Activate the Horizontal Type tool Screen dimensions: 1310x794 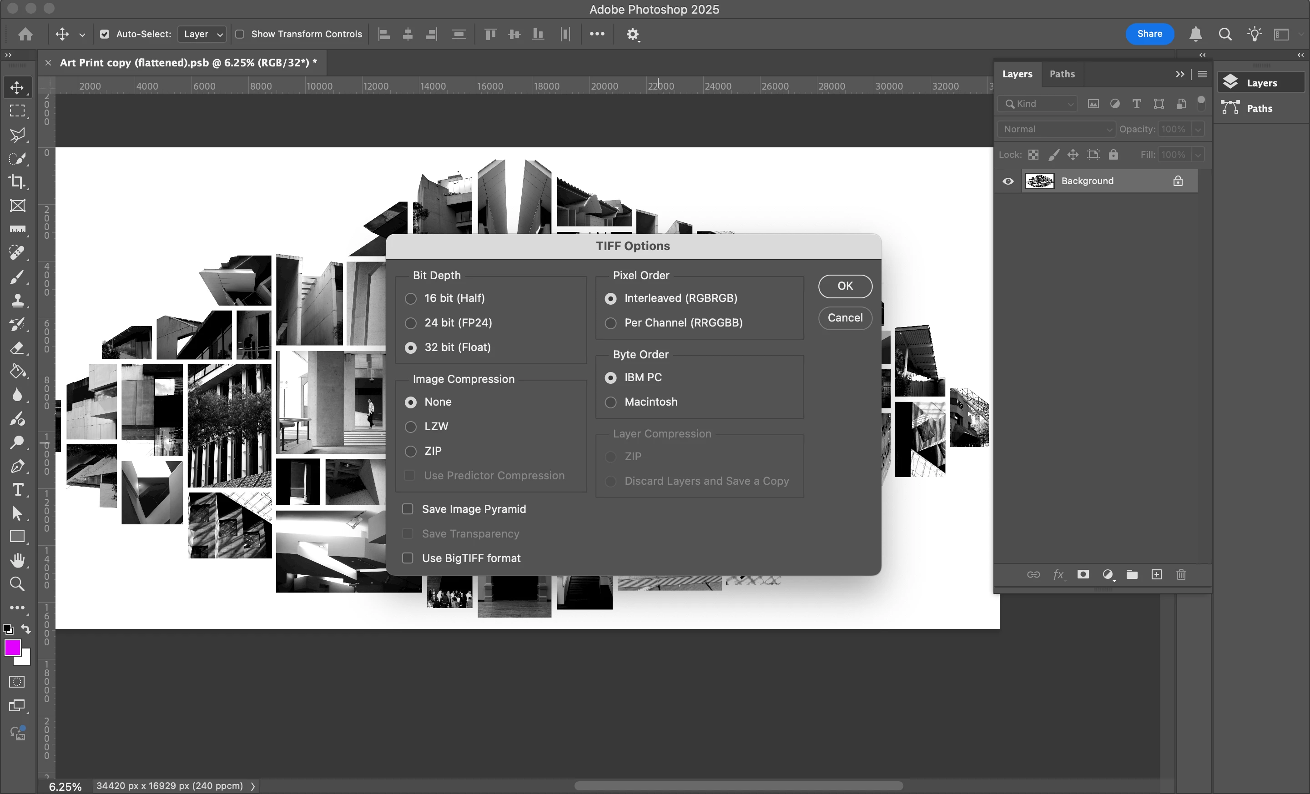[x=17, y=489]
